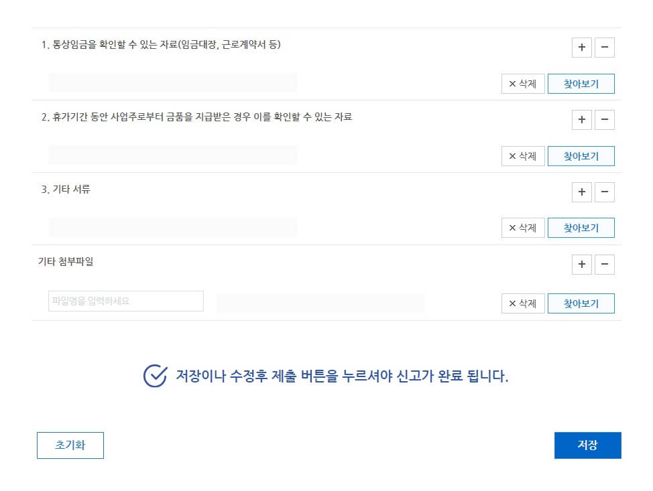Image resolution: width=653 pixels, height=491 pixels.
Task: Add a row under 기타 첨부파일
Action: 581,265
